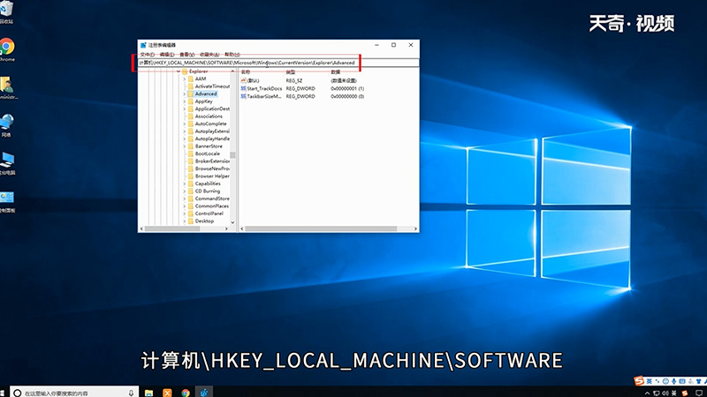Select the BootLocale folder icon
Image resolution: width=707 pixels, height=397 pixels.
(x=191, y=154)
